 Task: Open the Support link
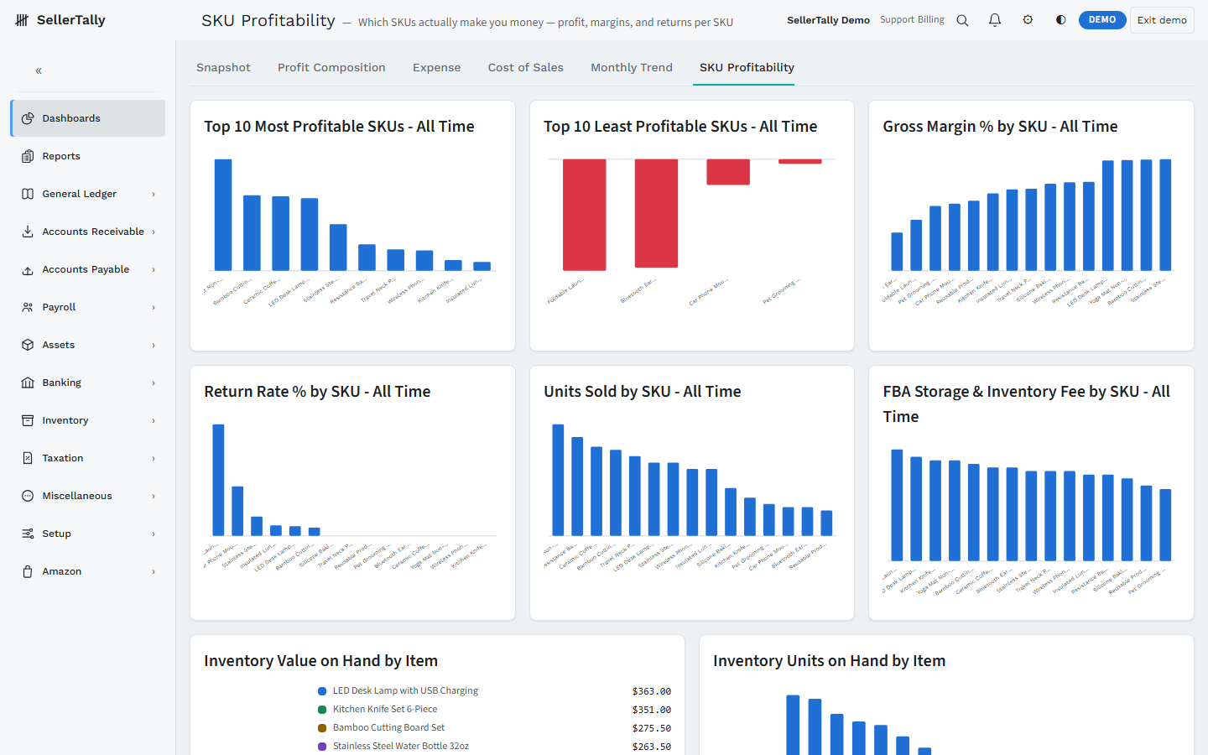[x=897, y=19]
